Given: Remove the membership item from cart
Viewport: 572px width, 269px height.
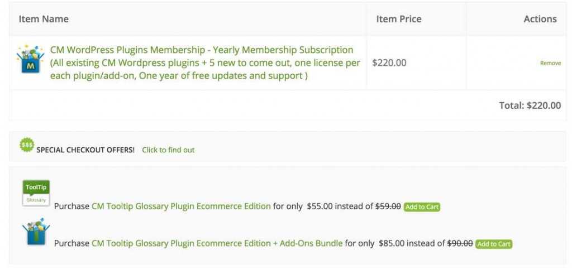Looking at the screenshot, I should tap(550, 63).
